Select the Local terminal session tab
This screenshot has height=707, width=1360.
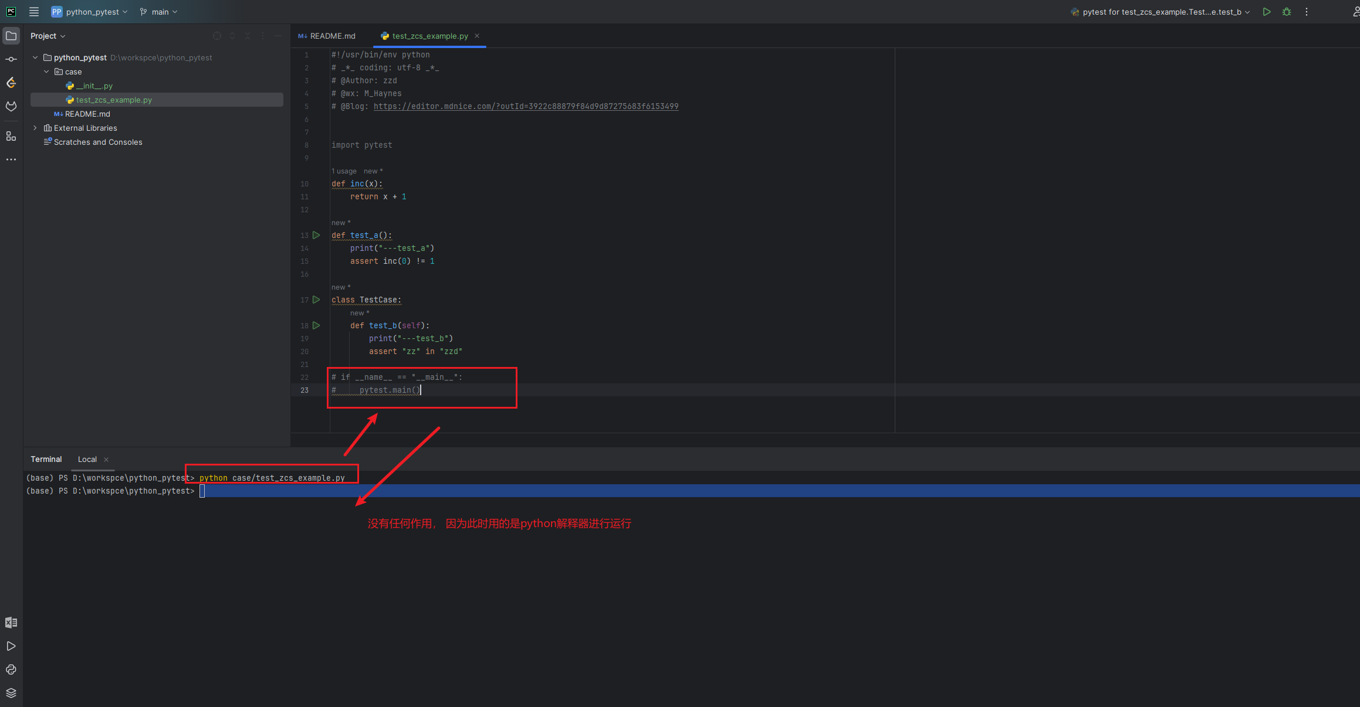point(87,460)
